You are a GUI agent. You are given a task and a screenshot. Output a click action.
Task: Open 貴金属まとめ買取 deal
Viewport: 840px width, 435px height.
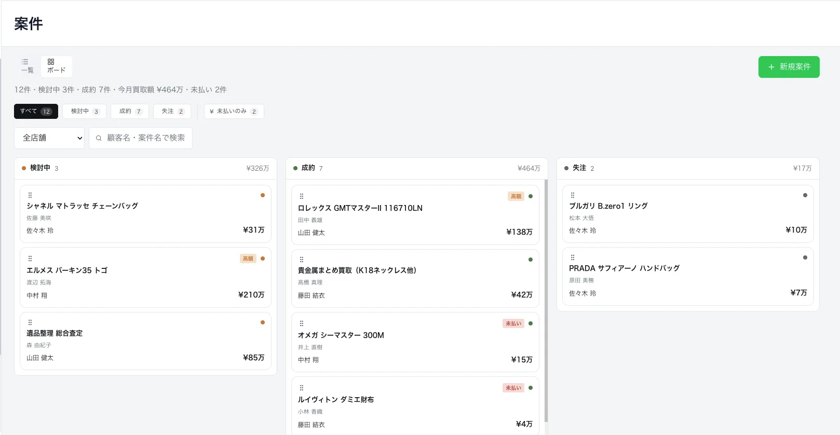coord(415,278)
